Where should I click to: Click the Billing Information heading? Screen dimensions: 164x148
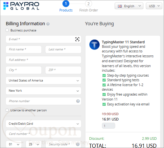tap(25, 24)
